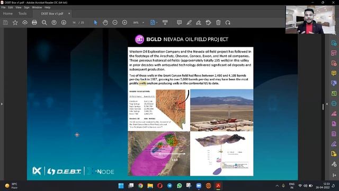Screen dimensions: 339x191
Task: Open the pink pen Redact sidebar tool
Action: pos(334,114)
